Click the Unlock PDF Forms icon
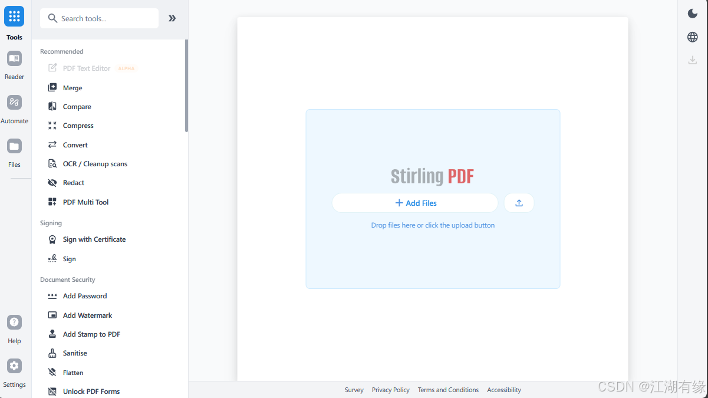 [x=52, y=391]
